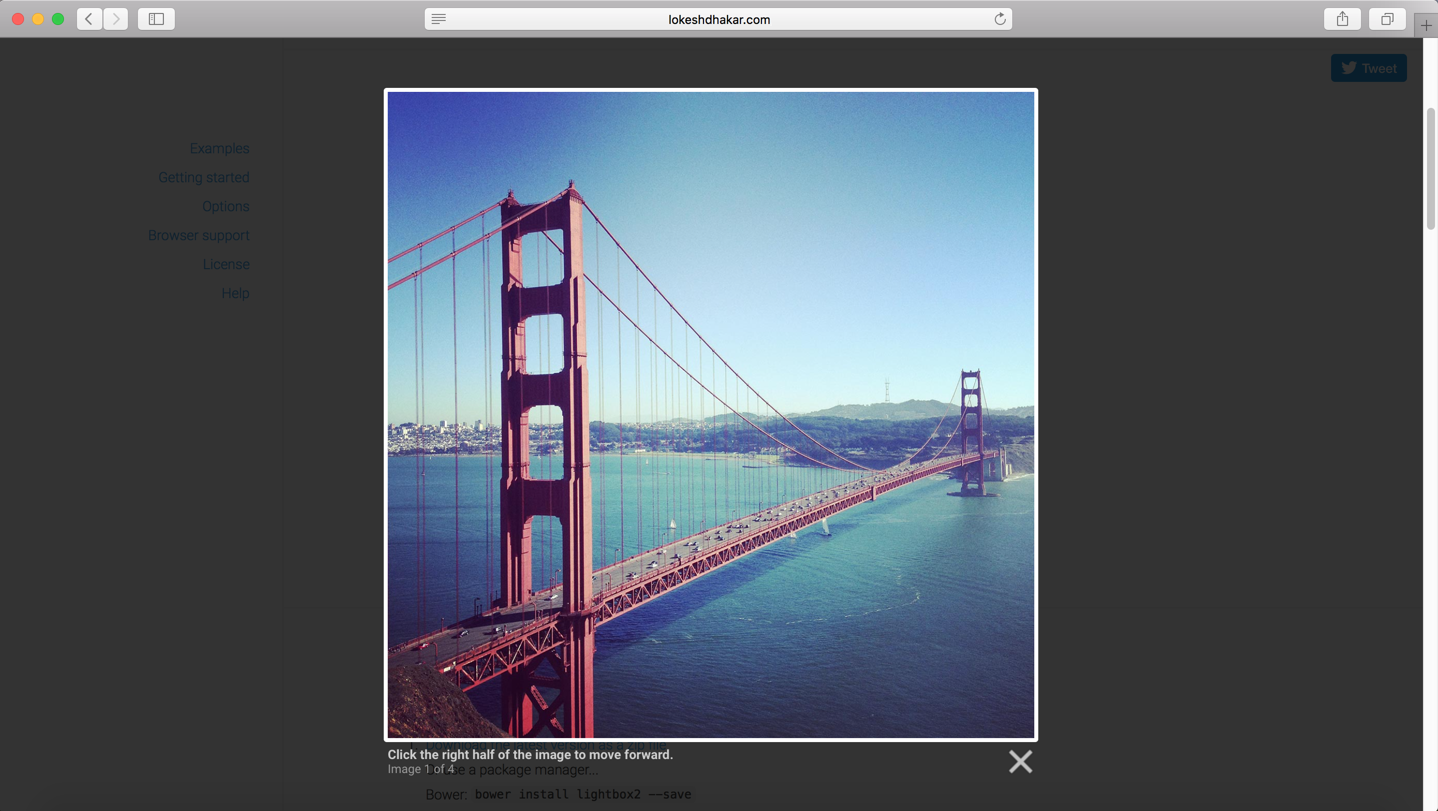
Task: Reload the page with refresh icon
Action: pyautogui.click(x=1000, y=19)
